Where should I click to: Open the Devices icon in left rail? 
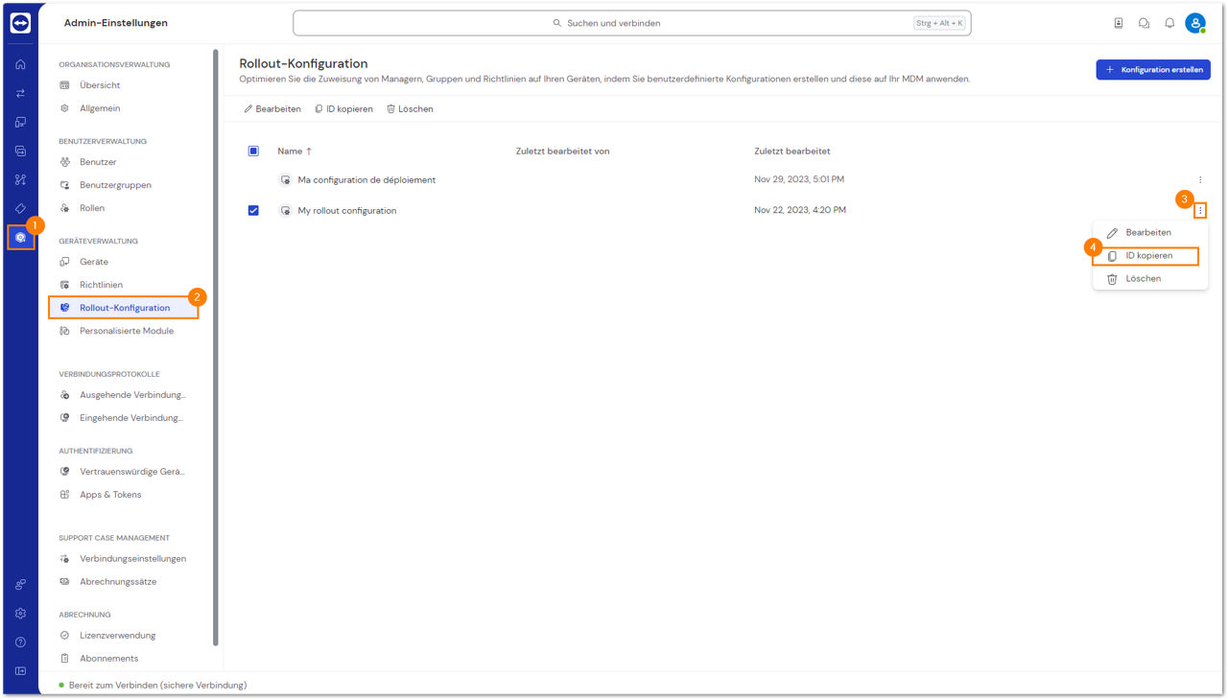point(20,122)
